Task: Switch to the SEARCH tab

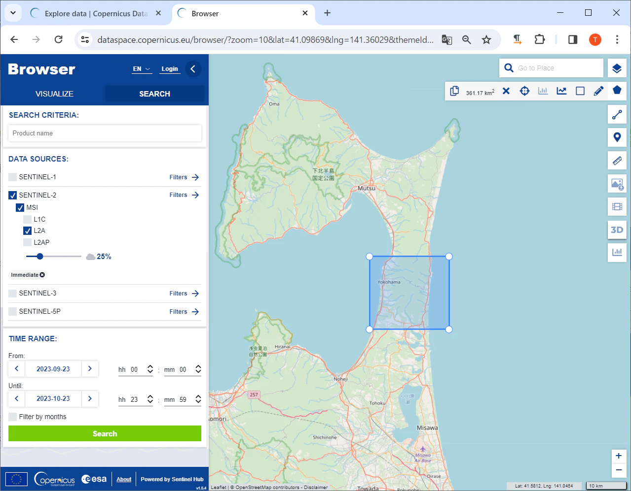Action: tap(154, 94)
